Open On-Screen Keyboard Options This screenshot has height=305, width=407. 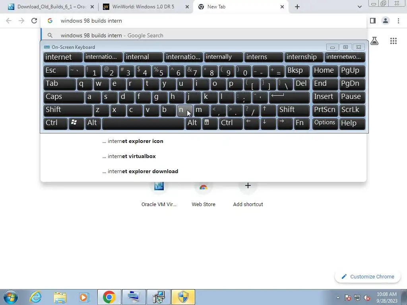[x=325, y=124]
